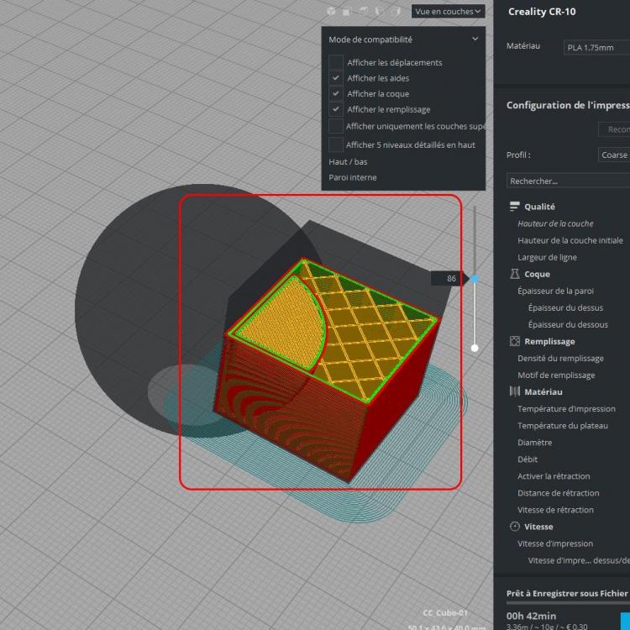
Task: Click the Paroi interne legend entry
Action: pos(353,177)
